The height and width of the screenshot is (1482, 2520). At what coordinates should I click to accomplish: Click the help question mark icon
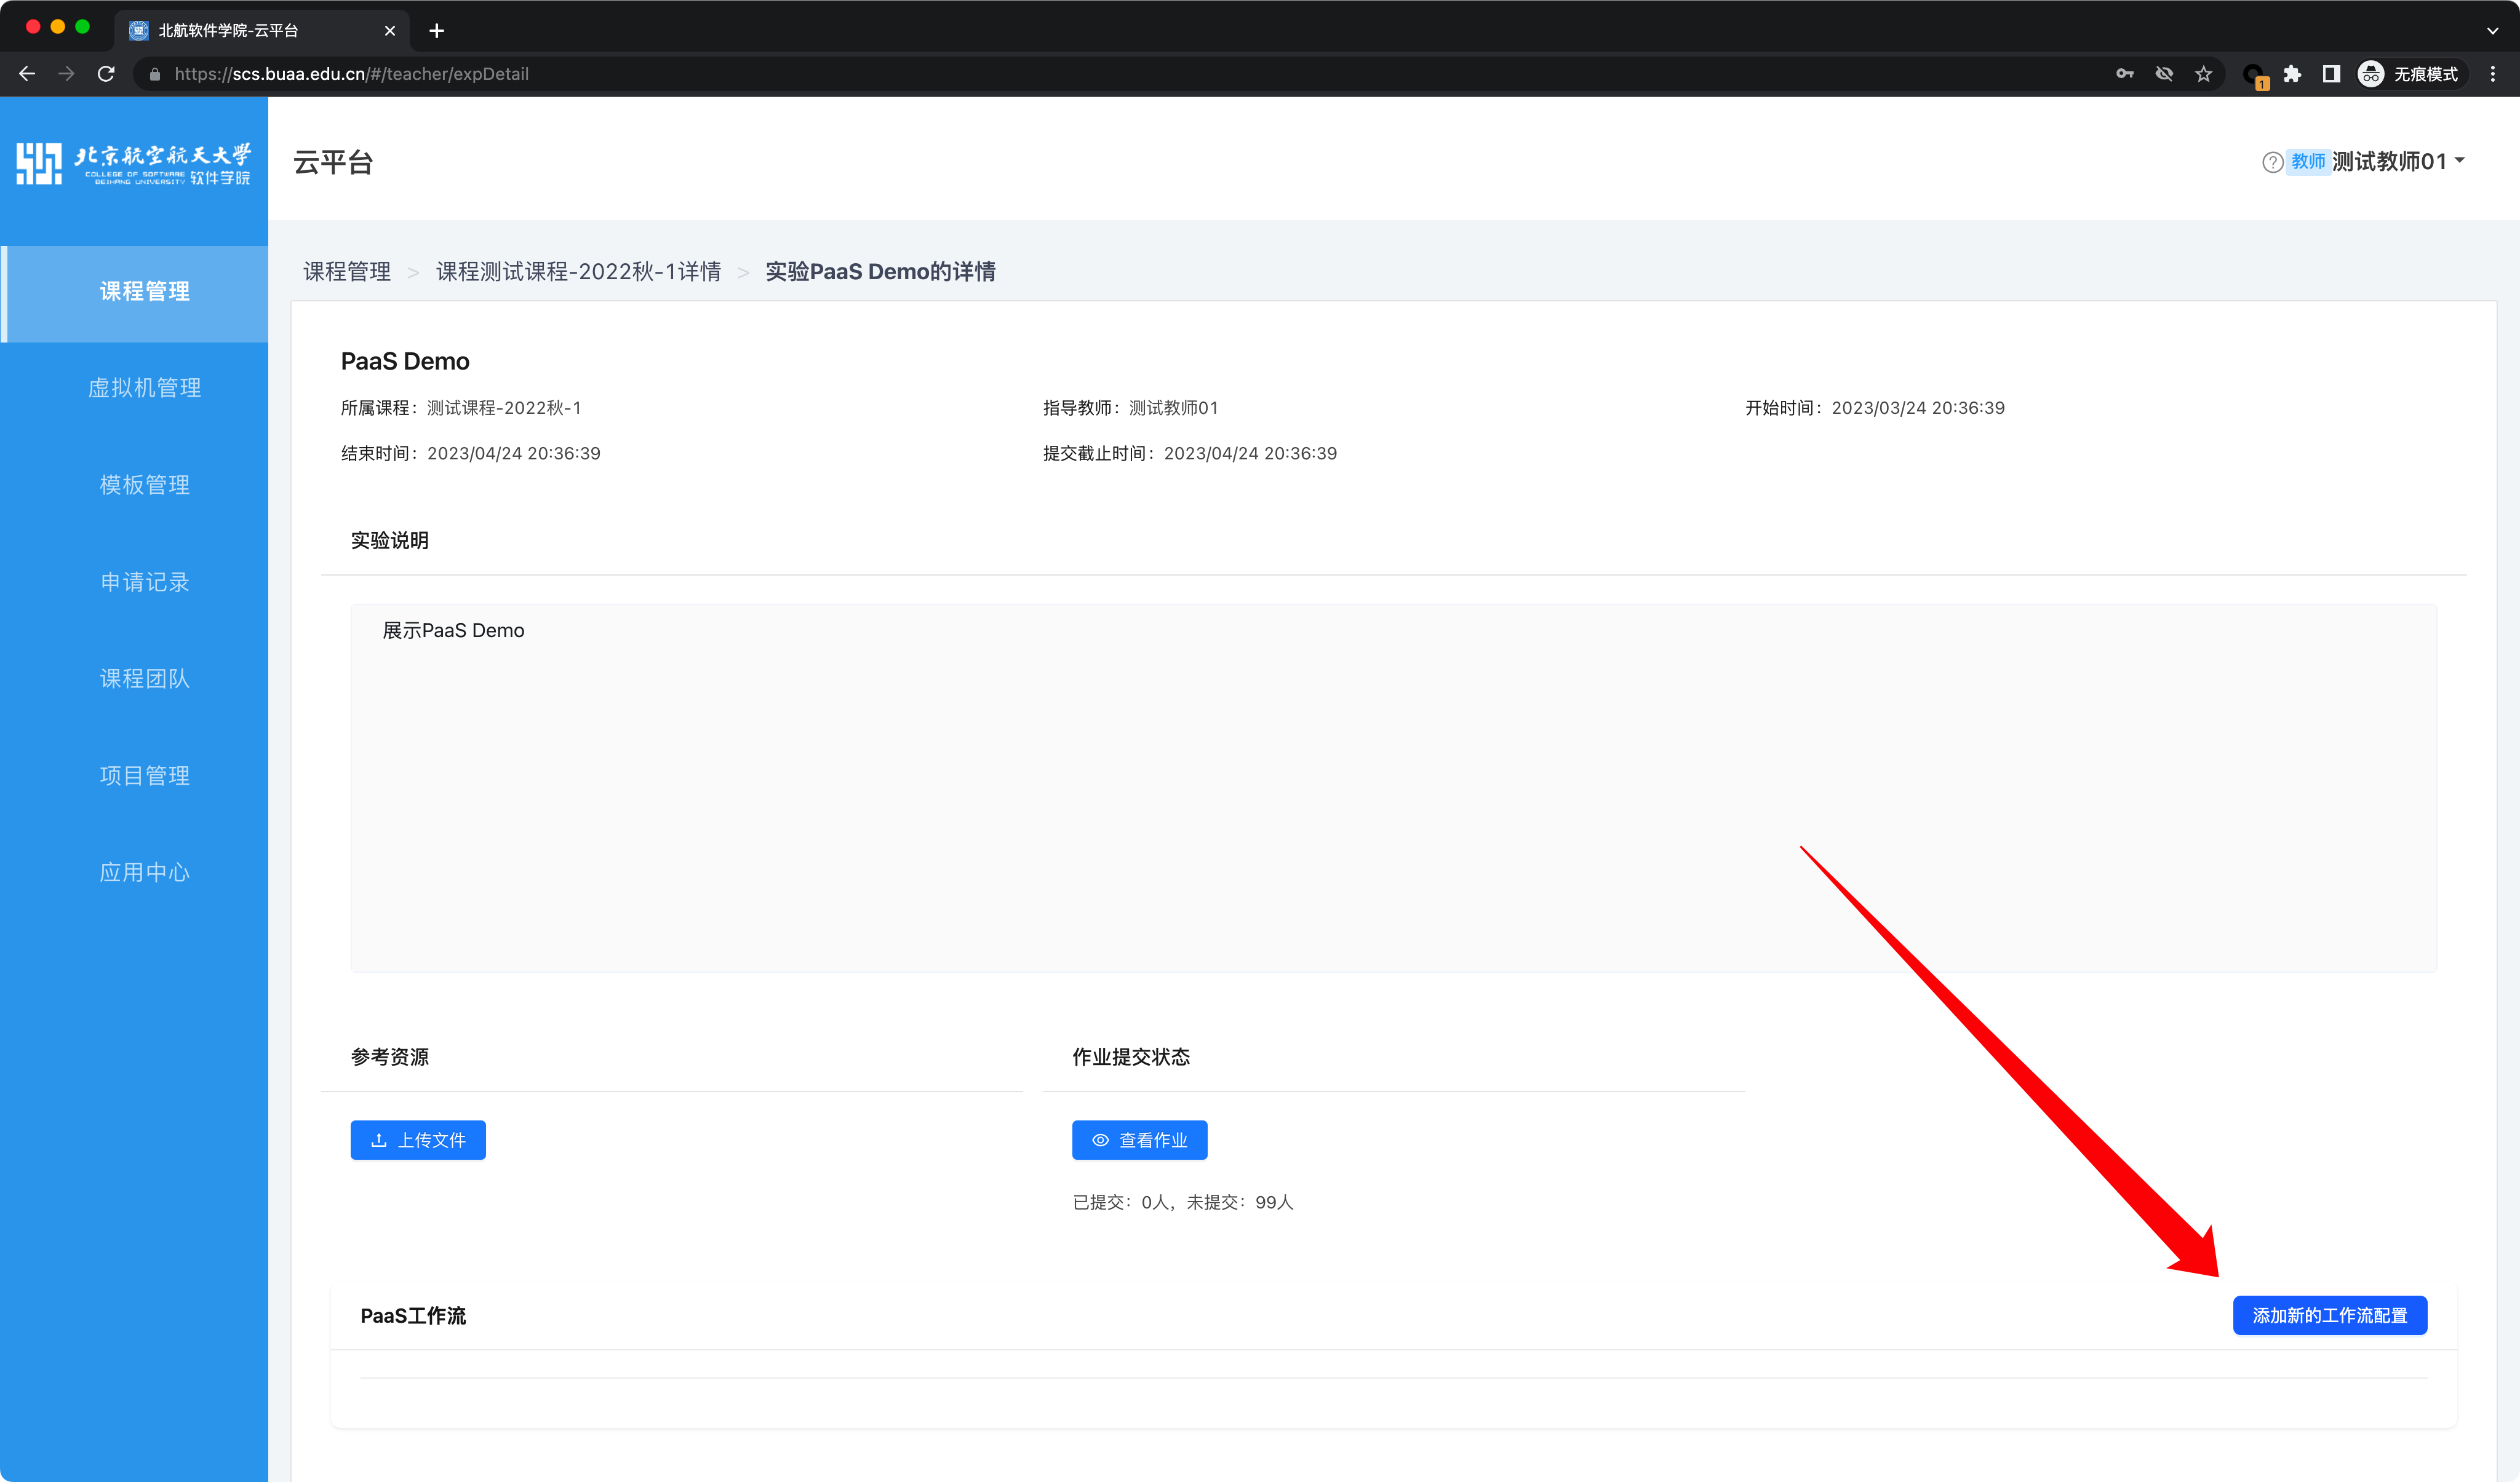click(2272, 162)
